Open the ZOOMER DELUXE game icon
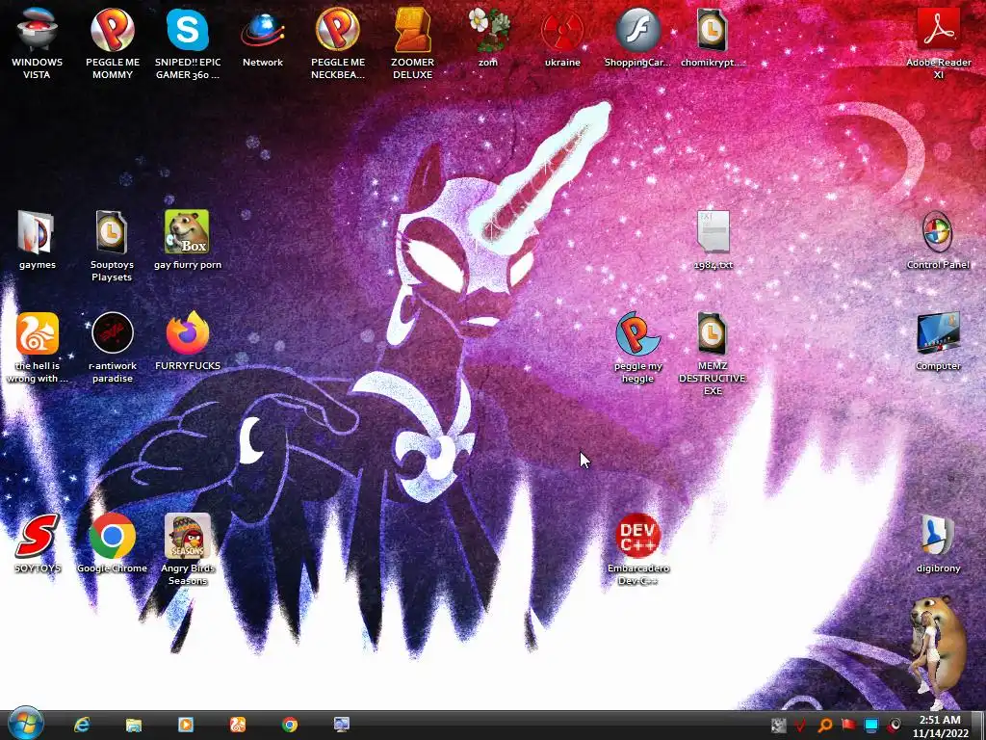The image size is (986, 740). (412, 30)
